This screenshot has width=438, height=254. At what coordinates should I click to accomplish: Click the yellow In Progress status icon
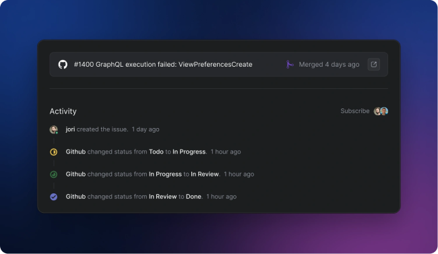coord(54,152)
